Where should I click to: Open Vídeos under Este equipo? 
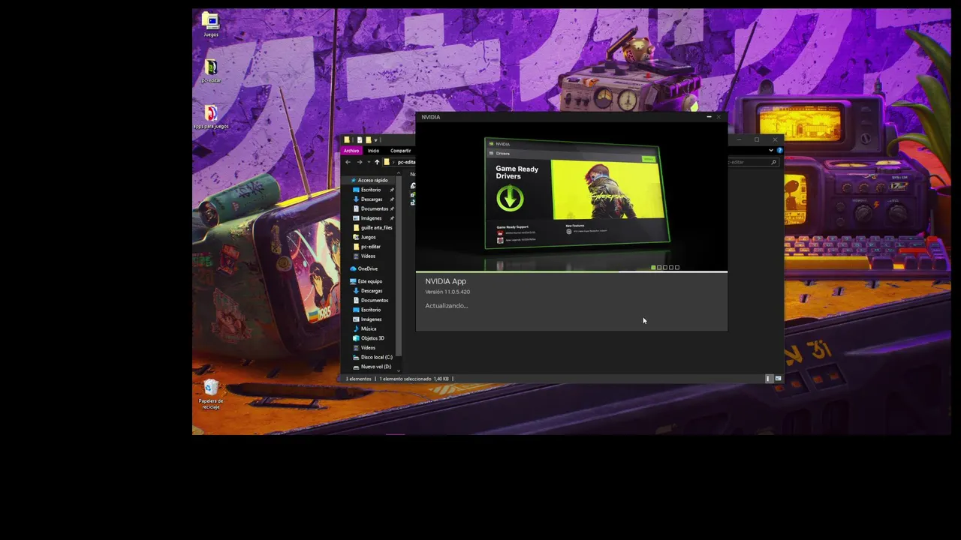tap(368, 348)
